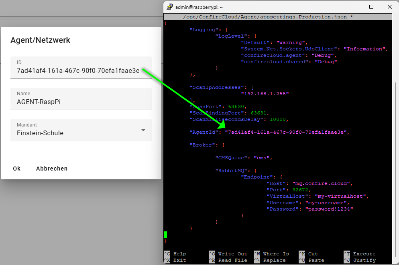Expand the Mandant dropdown arrow
This screenshot has width=399, height=265.
143,130
